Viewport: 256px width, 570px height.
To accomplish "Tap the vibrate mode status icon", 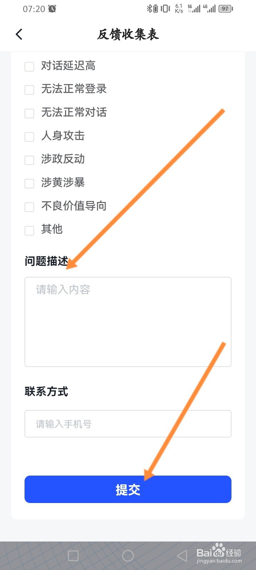I will 165,9.
